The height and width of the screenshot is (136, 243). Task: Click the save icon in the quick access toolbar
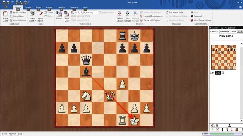point(4,2)
